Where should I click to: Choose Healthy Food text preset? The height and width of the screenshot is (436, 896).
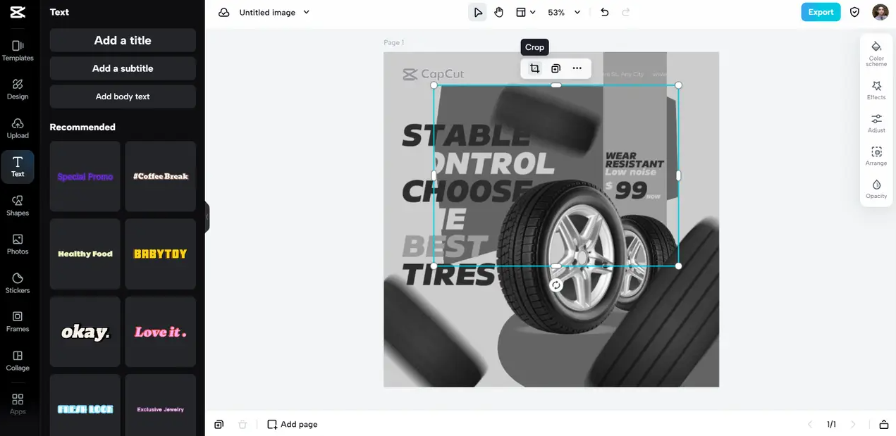(85, 254)
